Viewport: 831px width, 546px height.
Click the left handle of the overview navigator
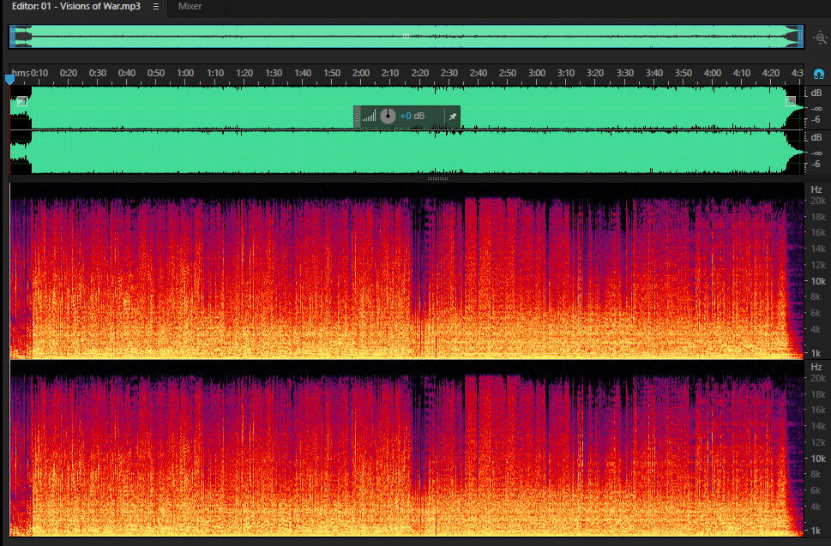12,37
